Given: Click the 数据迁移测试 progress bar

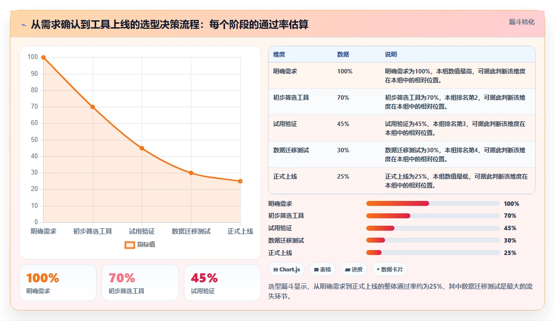Looking at the screenshot, I should tap(433, 240).
